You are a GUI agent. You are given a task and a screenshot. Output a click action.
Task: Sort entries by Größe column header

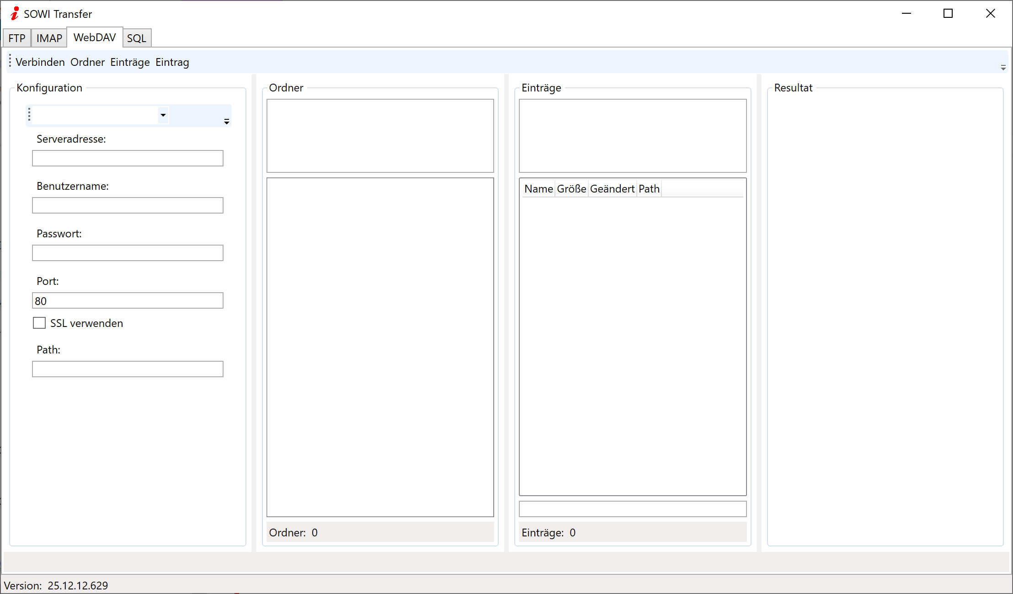pos(571,189)
